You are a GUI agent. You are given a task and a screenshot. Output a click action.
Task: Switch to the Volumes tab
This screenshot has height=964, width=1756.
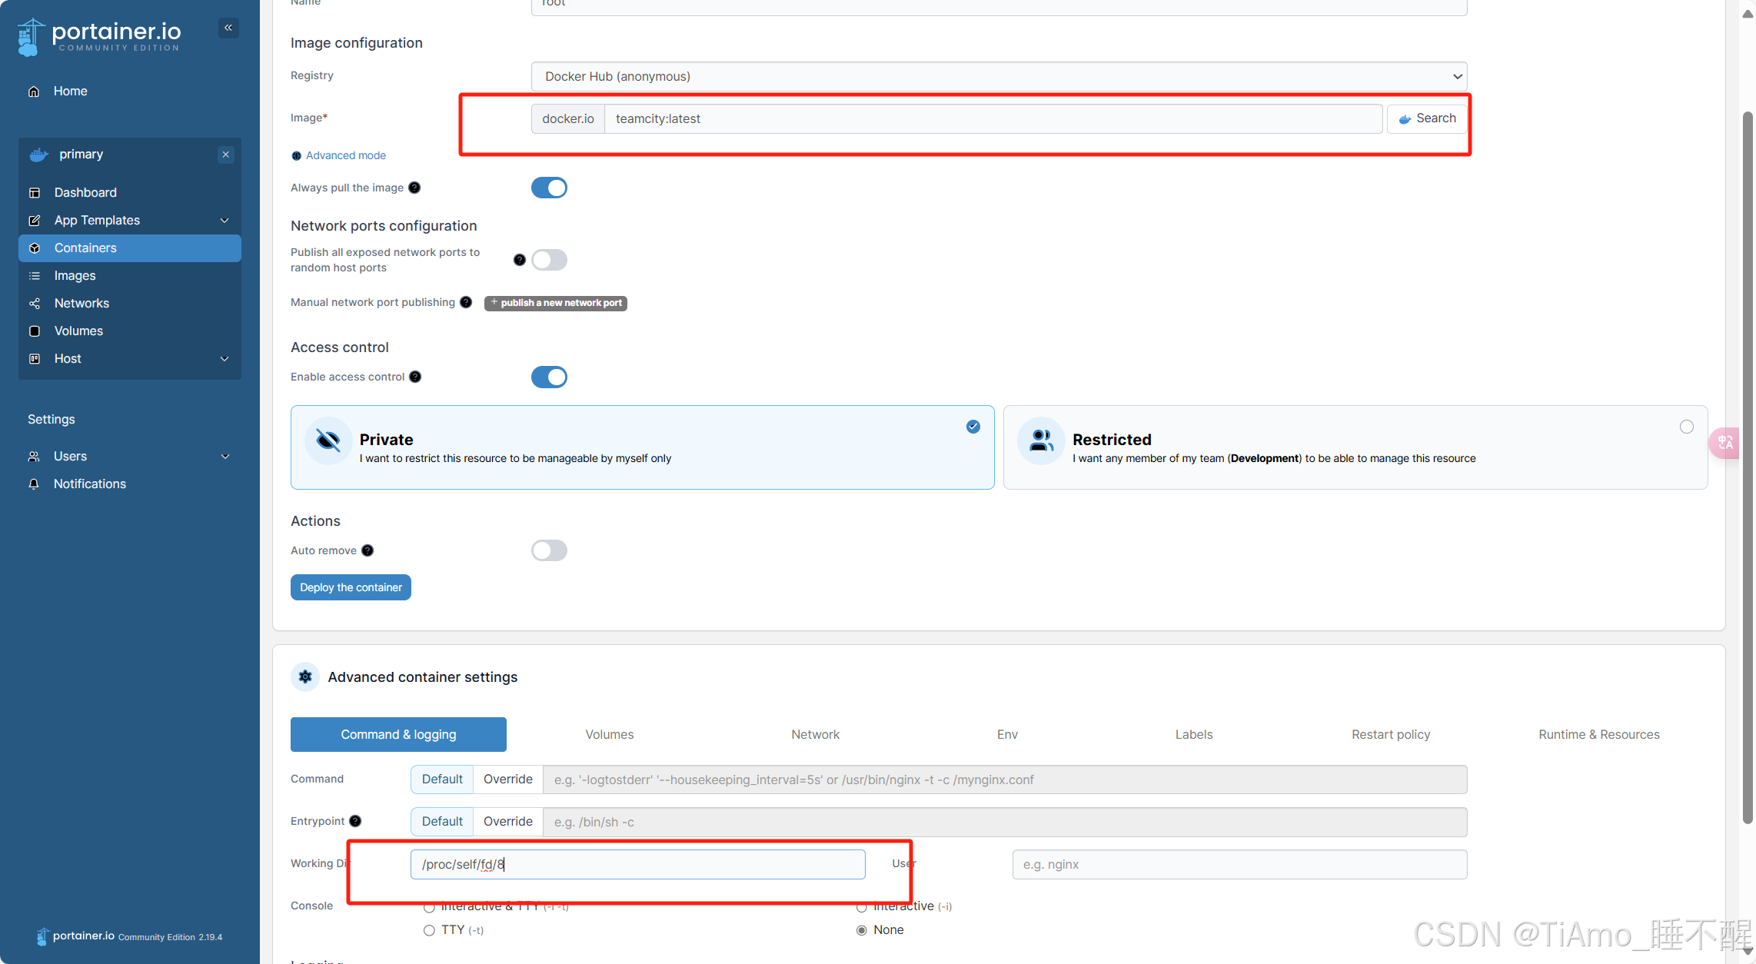(610, 734)
